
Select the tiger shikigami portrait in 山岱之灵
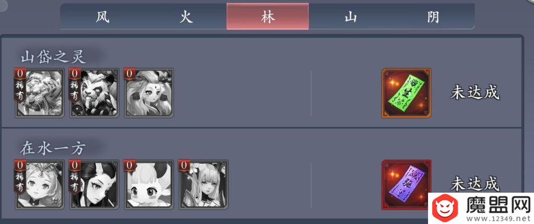(40, 93)
